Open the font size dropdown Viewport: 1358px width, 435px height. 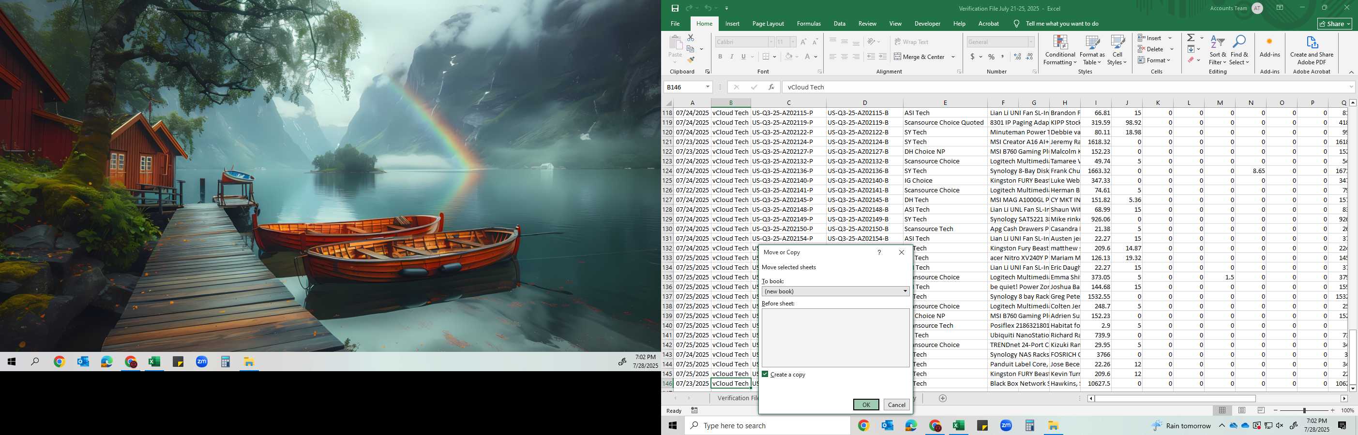pyautogui.click(x=792, y=42)
